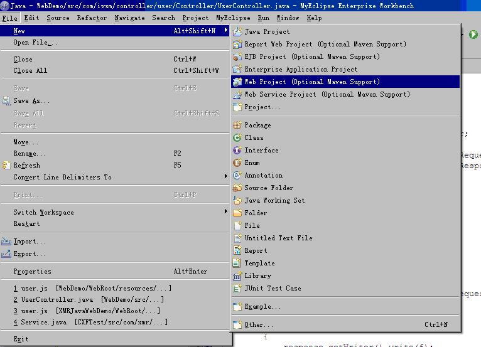This screenshot has height=347, width=481.
Task: Select Close All in File menu
Action: click(115, 70)
